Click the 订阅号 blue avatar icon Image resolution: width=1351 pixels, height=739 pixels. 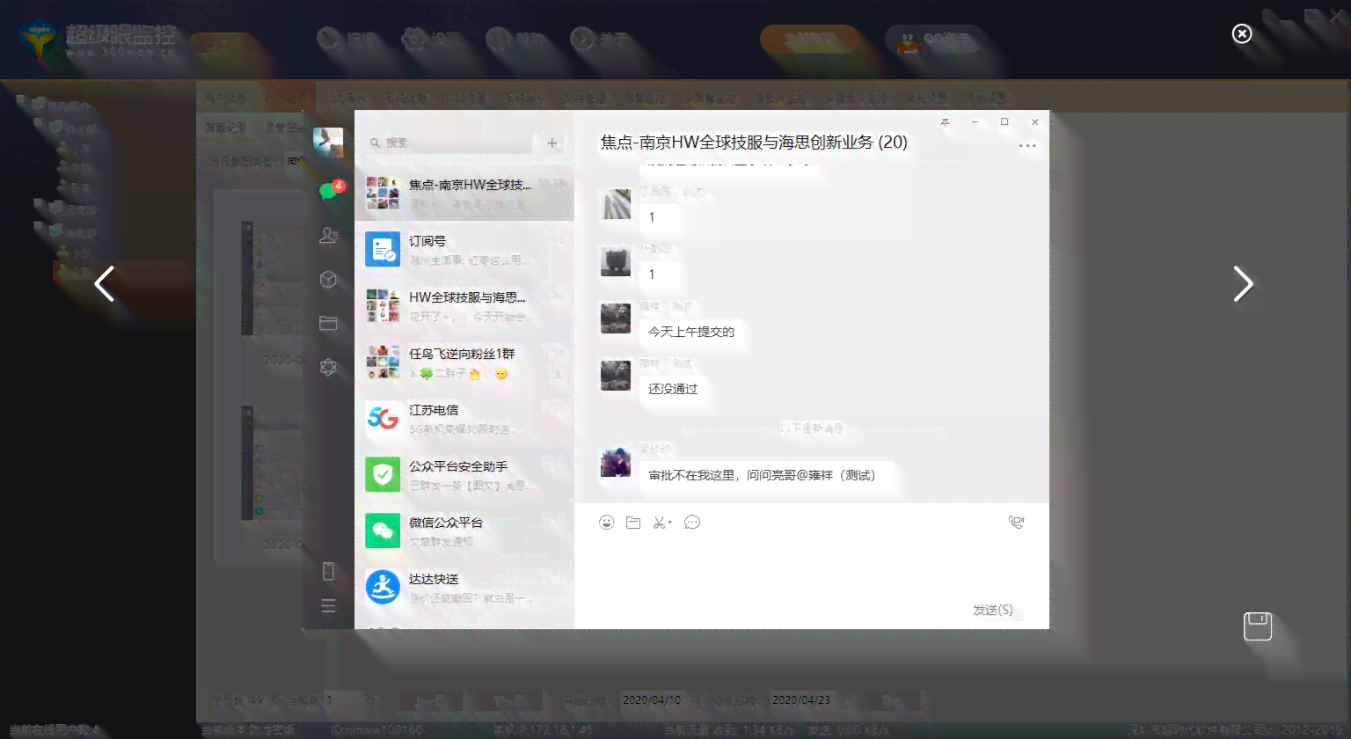(383, 249)
